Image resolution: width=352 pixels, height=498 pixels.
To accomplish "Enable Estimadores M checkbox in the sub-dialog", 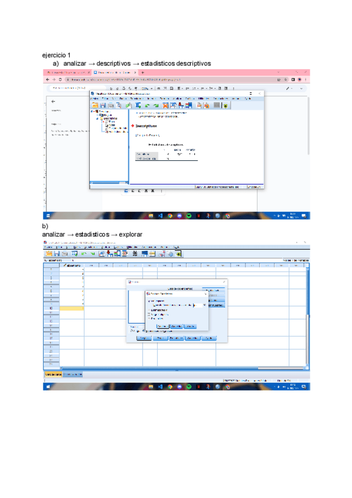I will pos(149,310).
